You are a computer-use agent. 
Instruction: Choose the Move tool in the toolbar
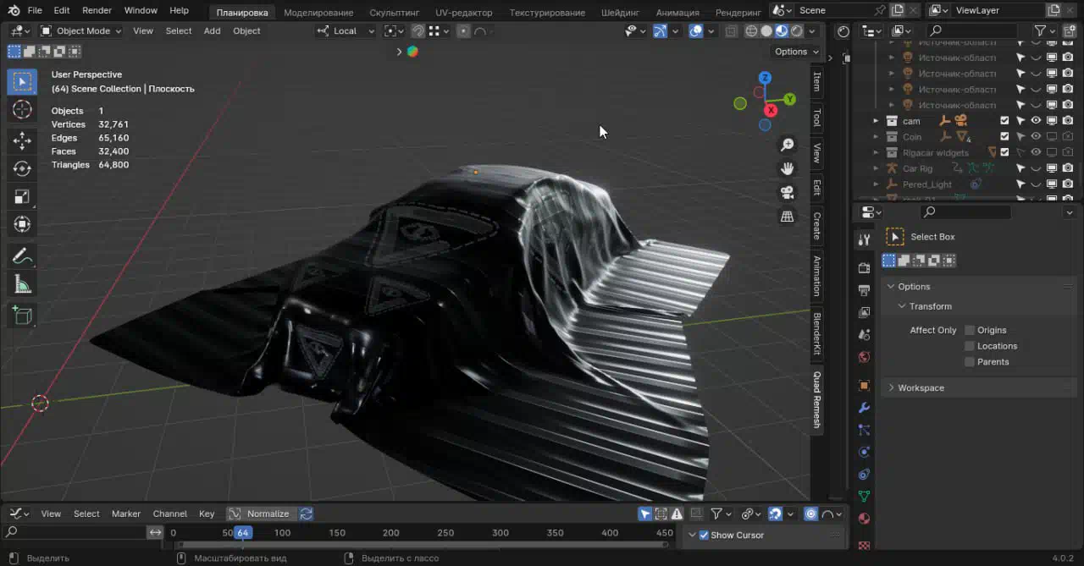coord(23,140)
